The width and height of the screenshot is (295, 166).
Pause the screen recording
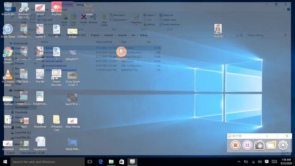pos(247,145)
